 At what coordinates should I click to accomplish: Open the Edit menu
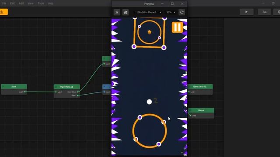click(12, 3)
